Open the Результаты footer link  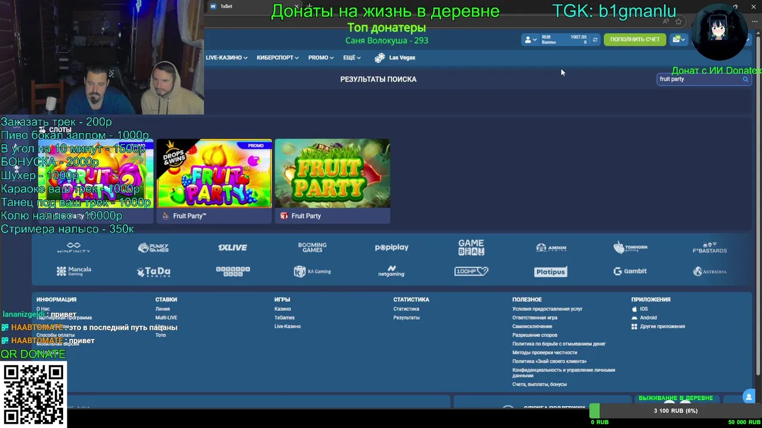tap(407, 317)
